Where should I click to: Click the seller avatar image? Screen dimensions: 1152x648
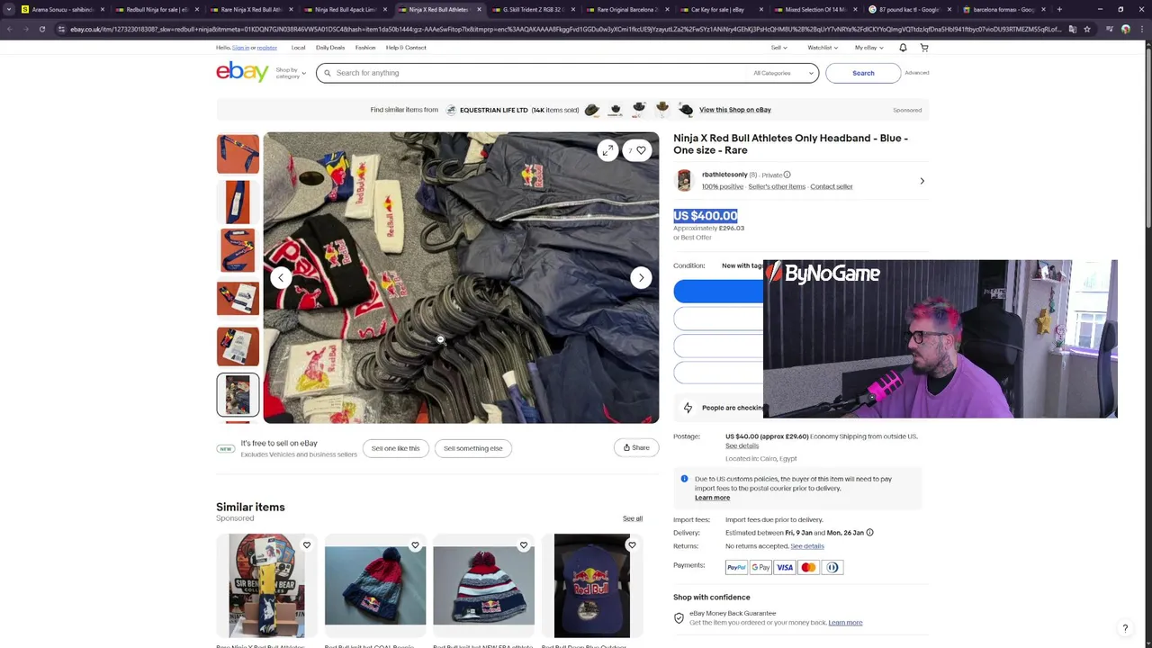pos(684,180)
